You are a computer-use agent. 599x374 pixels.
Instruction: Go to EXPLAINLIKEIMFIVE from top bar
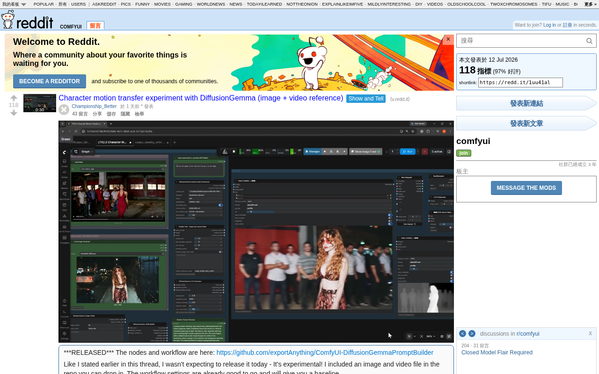343,4
